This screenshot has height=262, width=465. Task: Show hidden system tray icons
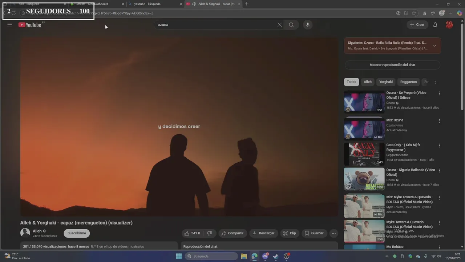[x=387, y=256]
